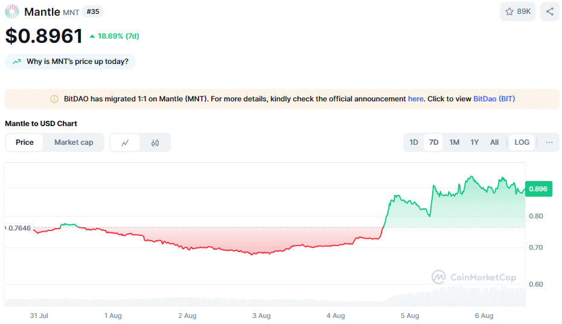Click the 0.70 price axis label
This screenshot has width=562, height=324.
click(536, 247)
